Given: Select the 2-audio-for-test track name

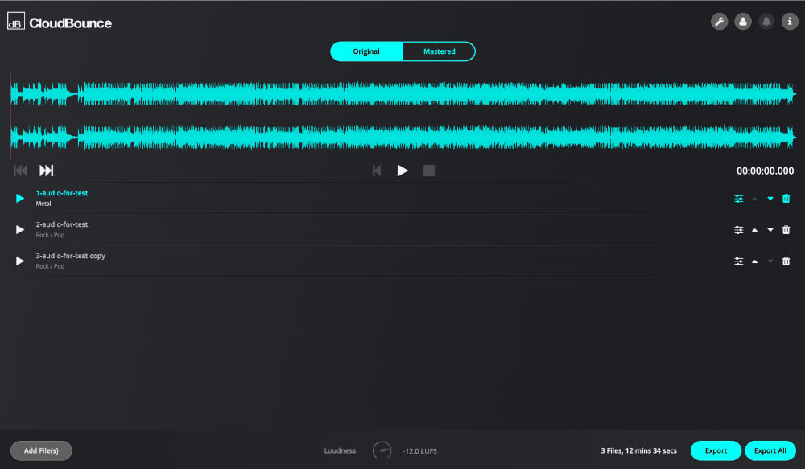Looking at the screenshot, I should pyautogui.click(x=62, y=224).
